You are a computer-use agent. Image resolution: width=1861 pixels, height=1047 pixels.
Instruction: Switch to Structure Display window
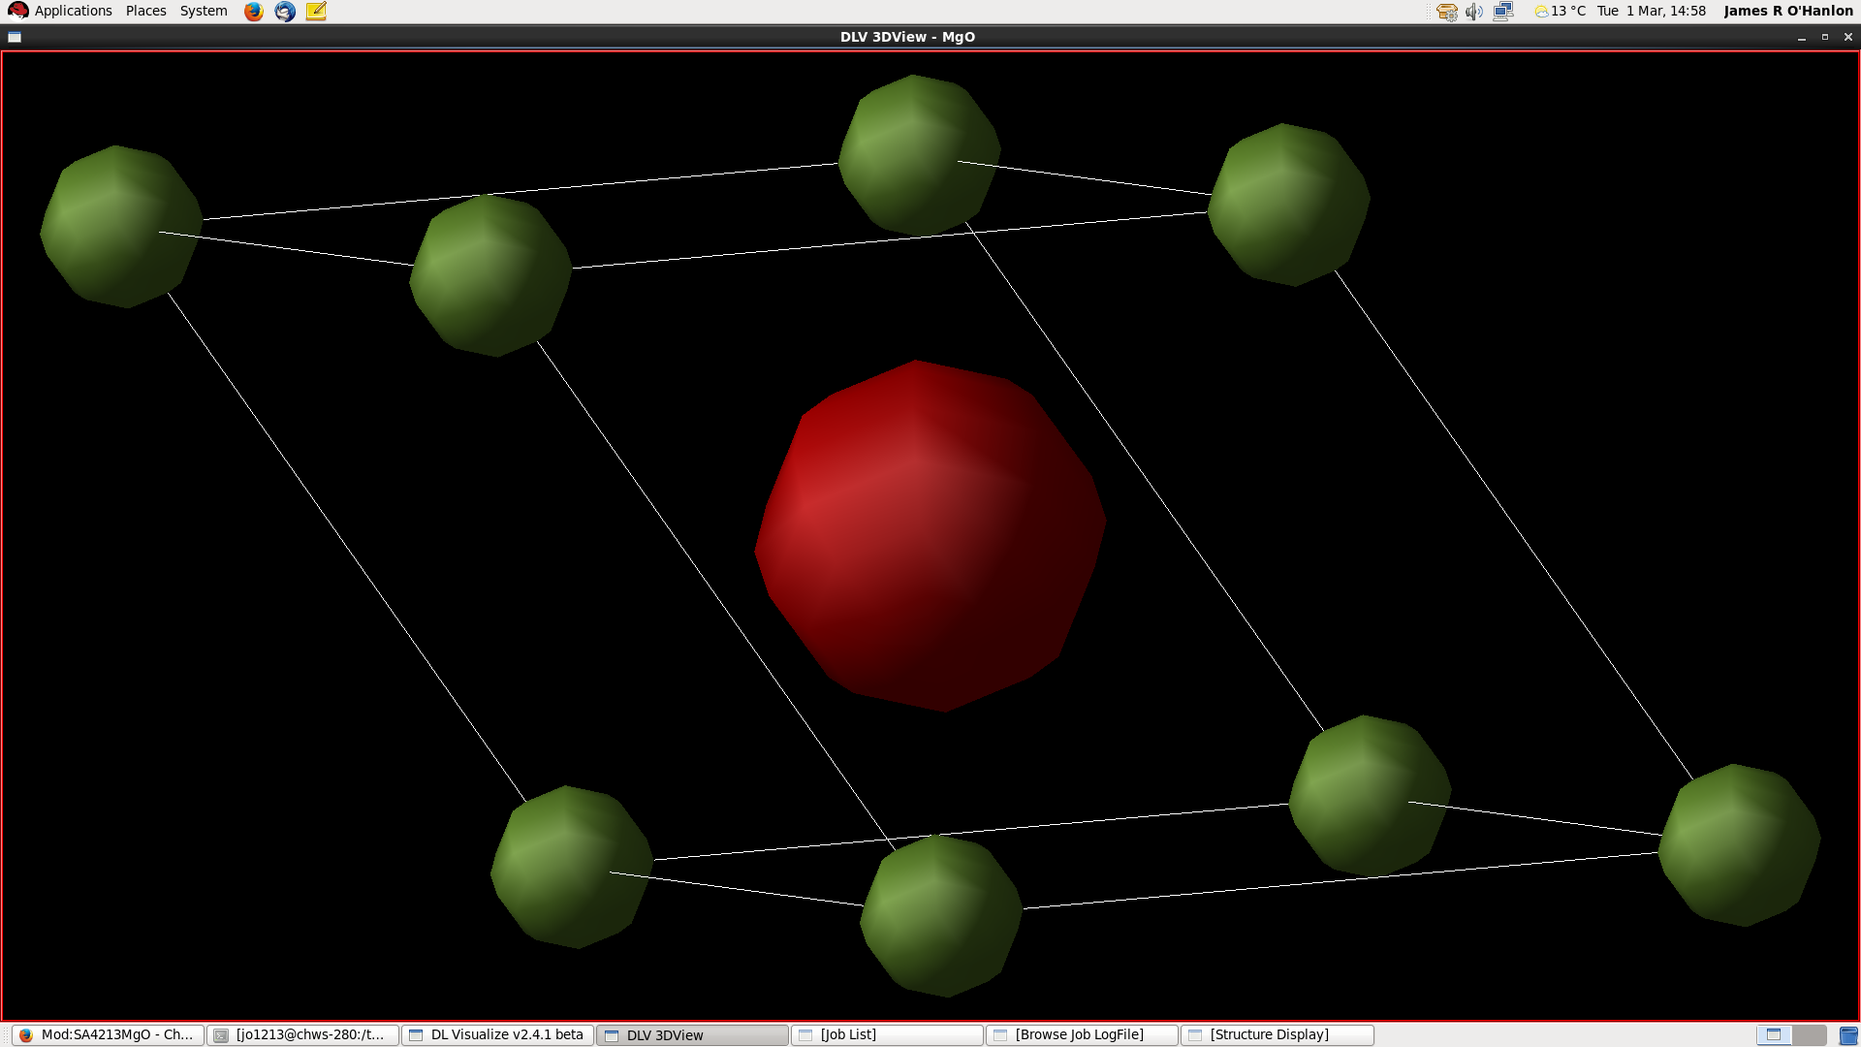(x=1277, y=1034)
